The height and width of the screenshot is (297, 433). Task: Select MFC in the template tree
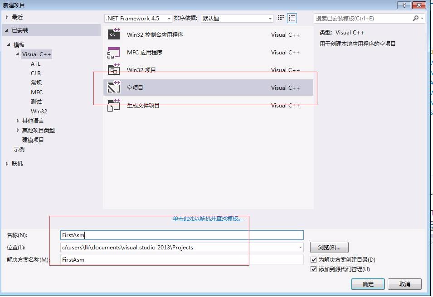tap(37, 93)
